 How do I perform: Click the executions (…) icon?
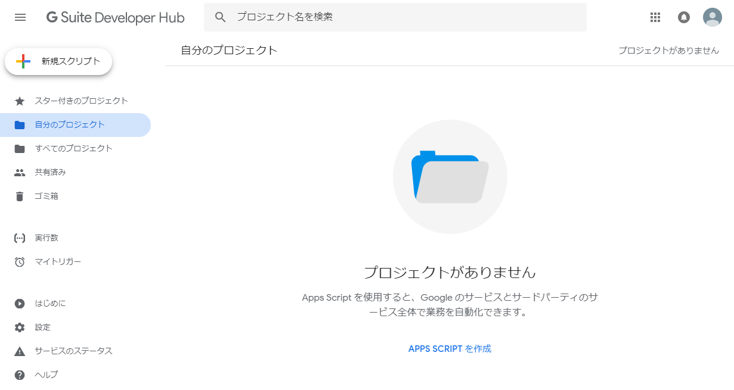click(x=20, y=238)
